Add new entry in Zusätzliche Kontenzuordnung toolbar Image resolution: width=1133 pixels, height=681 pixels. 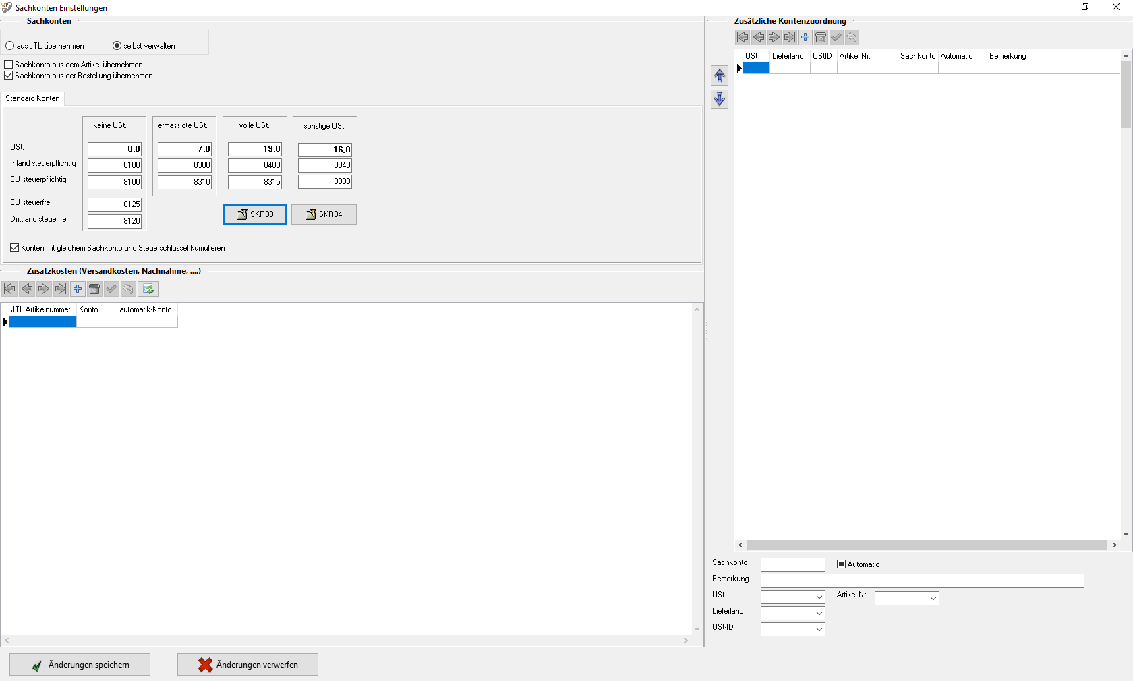click(805, 38)
